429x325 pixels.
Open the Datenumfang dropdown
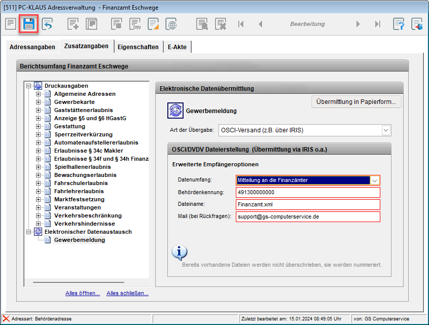(375, 180)
